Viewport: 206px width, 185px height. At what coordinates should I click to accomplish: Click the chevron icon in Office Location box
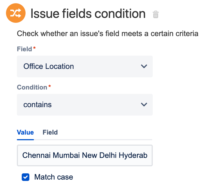(144, 66)
